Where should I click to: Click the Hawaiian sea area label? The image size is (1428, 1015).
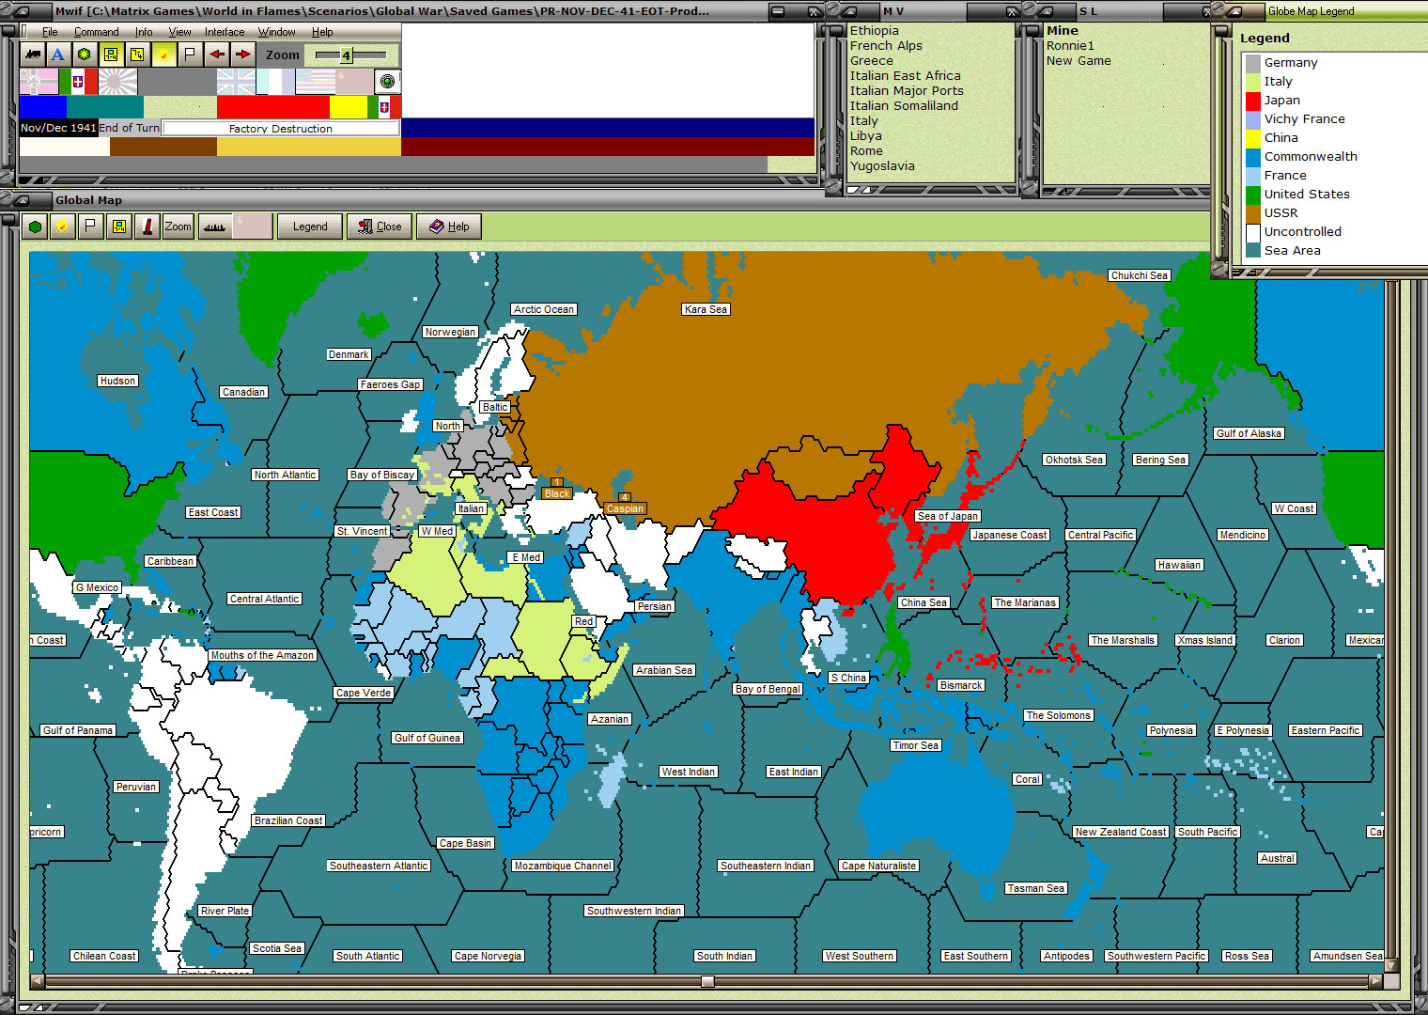(x=1179, y=565)
